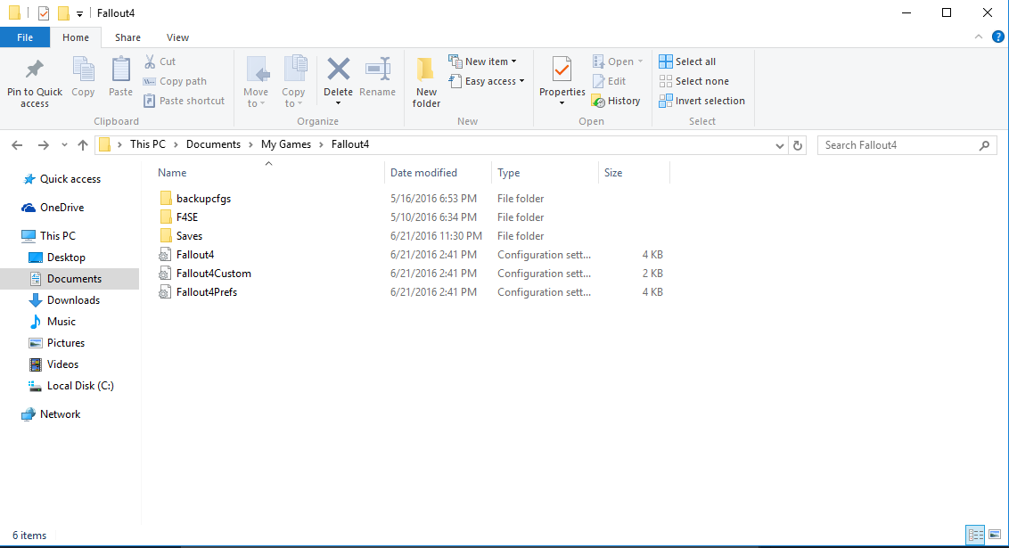
Task: Collapse the ribbon with the chevron
Action: click(x=979, y=37)
